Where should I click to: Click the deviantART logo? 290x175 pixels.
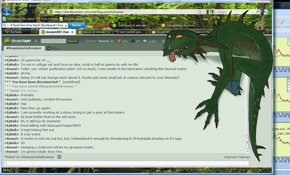tap(18, 41)
